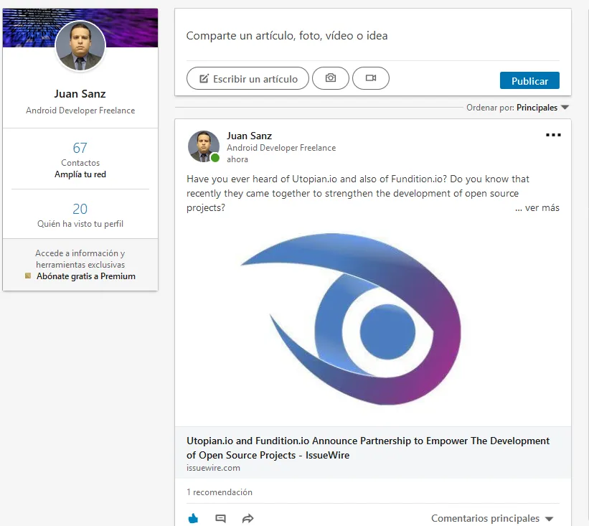
Task: Click Android Developer Freelance in the sidebar
Action: pos(80,111)
